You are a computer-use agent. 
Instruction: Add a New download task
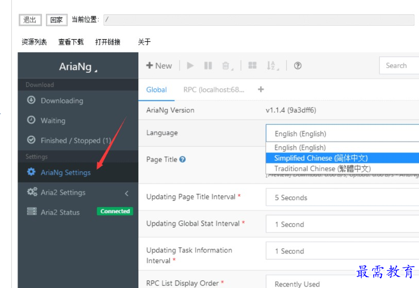point(159,66)
